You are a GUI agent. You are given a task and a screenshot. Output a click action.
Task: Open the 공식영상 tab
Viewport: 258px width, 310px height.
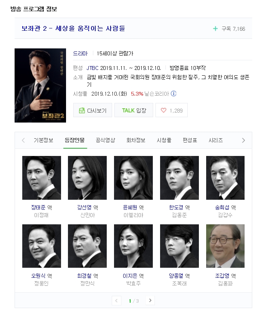(105, 140)
